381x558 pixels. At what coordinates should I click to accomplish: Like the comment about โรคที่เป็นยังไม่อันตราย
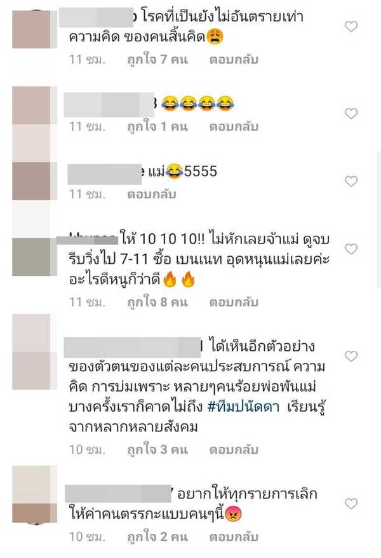coord(351,26)
